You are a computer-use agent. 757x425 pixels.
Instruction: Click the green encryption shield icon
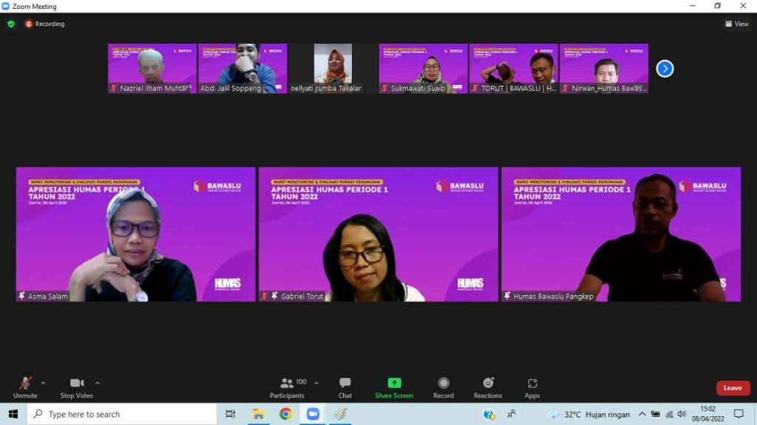[x=11, y=24]
